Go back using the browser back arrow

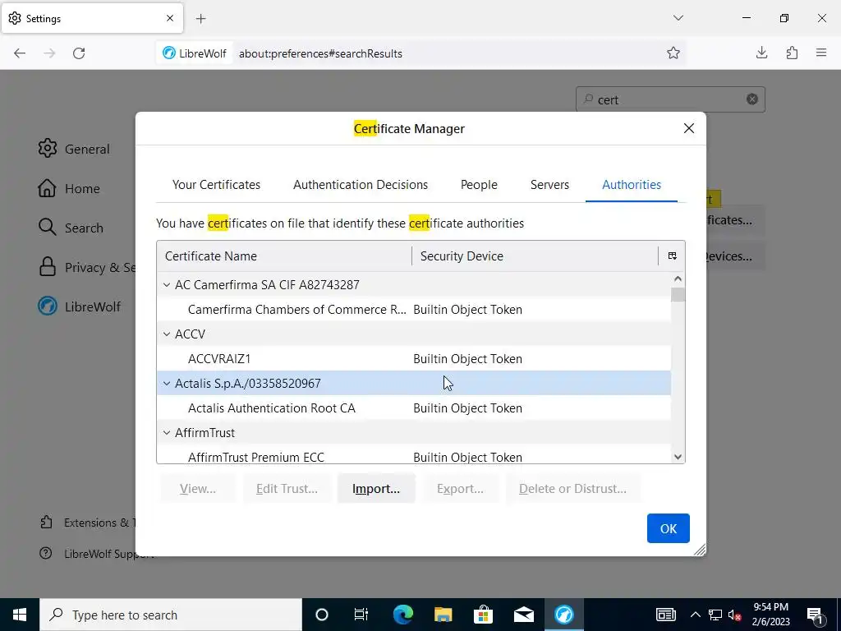pyautogui.click(x=20, y=53)
